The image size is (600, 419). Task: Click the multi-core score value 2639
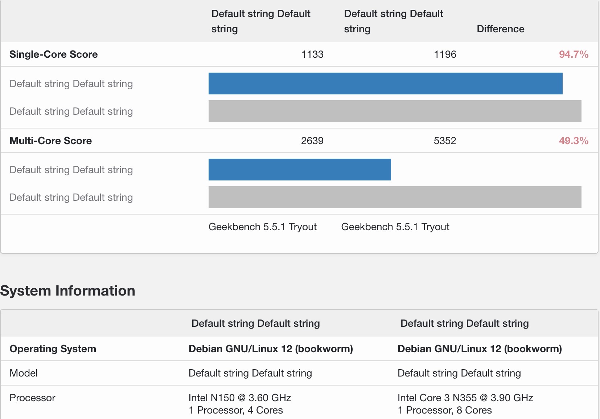tap(312, 141)
